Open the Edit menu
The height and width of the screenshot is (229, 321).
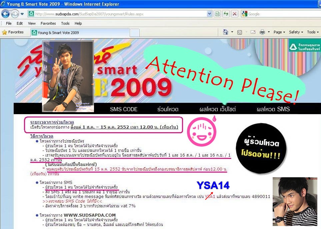[x=20, y=23]
